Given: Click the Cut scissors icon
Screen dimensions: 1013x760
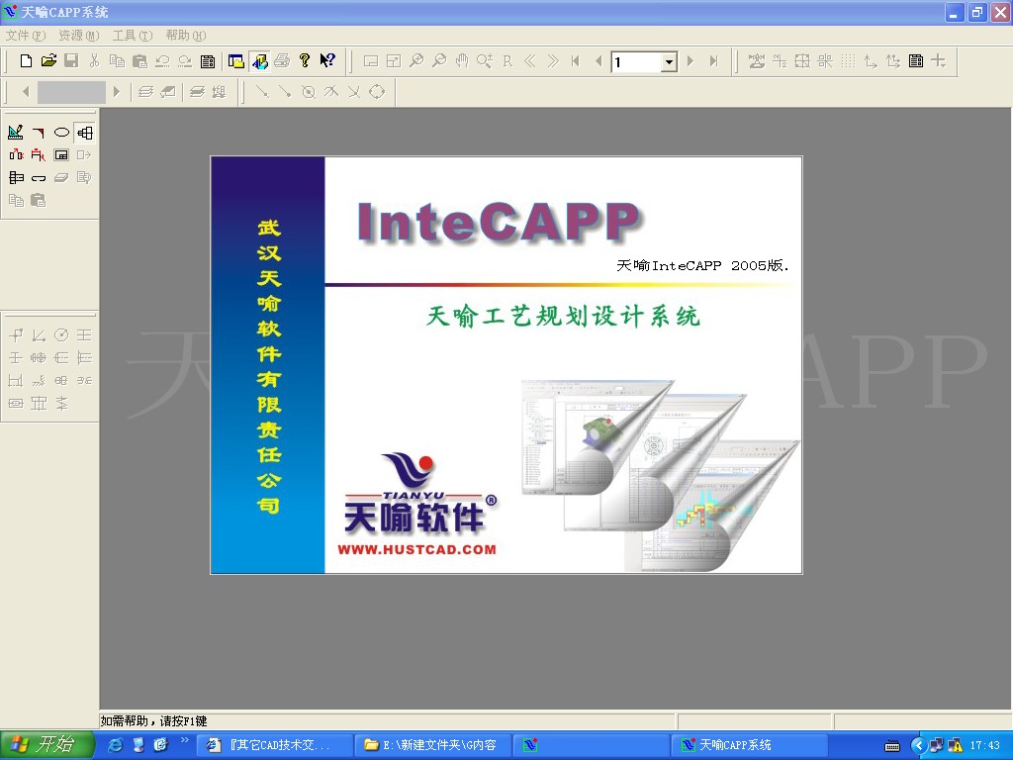Looking at the screenshot, I should (94, 61).
